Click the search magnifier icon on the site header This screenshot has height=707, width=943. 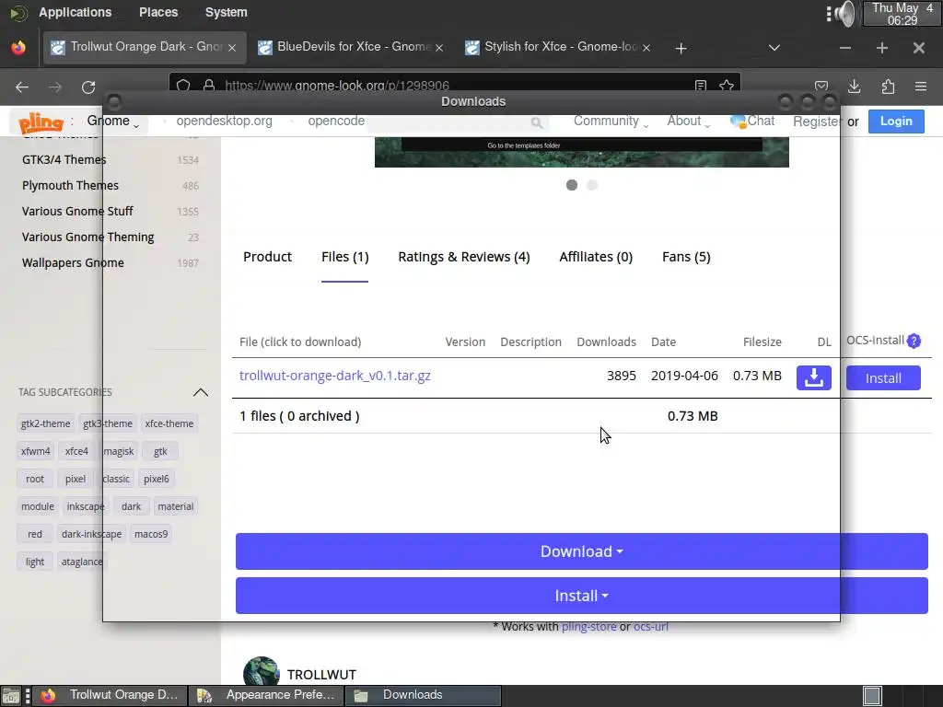click(537, 122)
